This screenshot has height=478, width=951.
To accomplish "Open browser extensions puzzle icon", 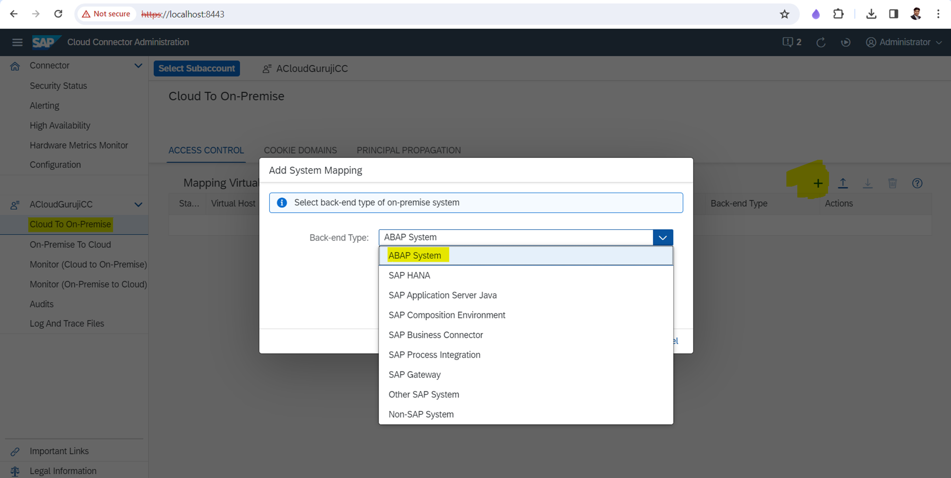I will pos(838,14).
